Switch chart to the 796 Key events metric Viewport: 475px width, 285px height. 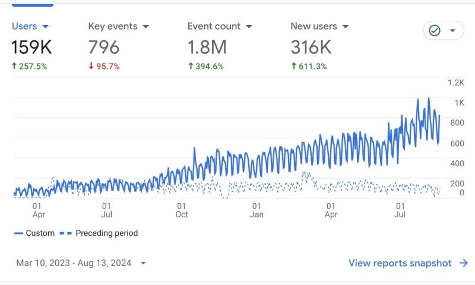(x=104, y=47)
